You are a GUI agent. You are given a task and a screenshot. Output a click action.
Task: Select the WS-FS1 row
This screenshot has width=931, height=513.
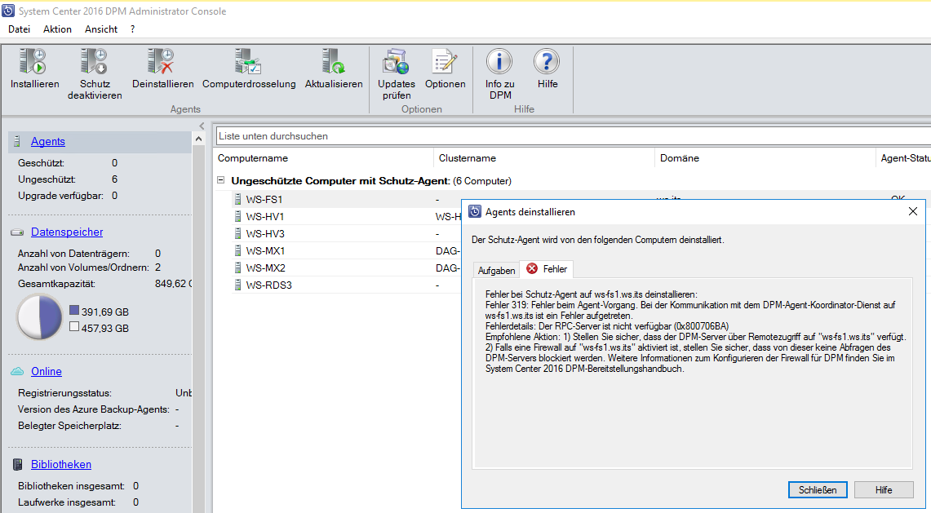pos(346,199)
